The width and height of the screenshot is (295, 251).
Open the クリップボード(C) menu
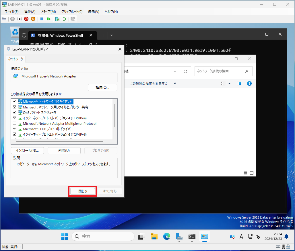(72, 12)
